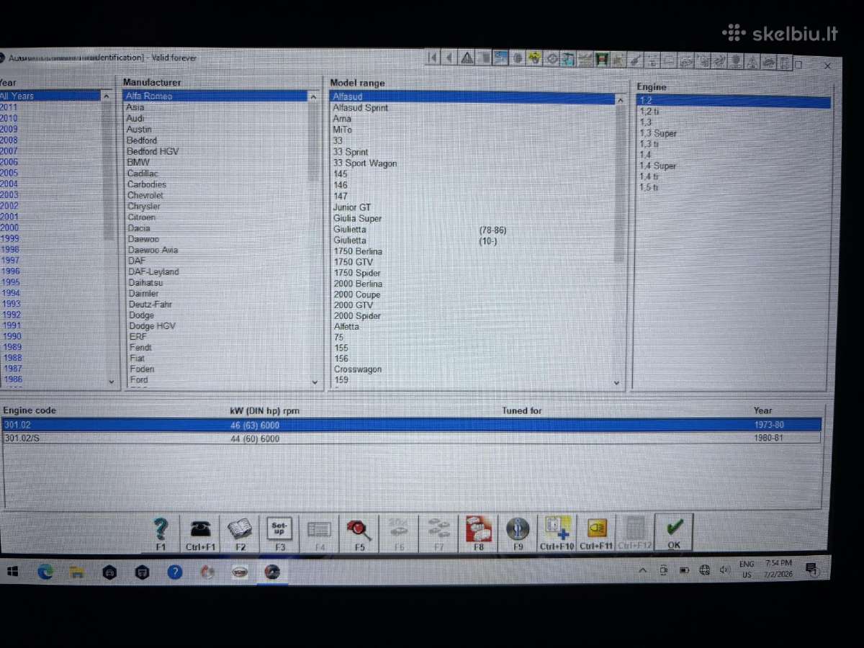The height and width of the screenshot is (648, 864).
Task: Click the 'Engine code' column header
Action: 30,410
